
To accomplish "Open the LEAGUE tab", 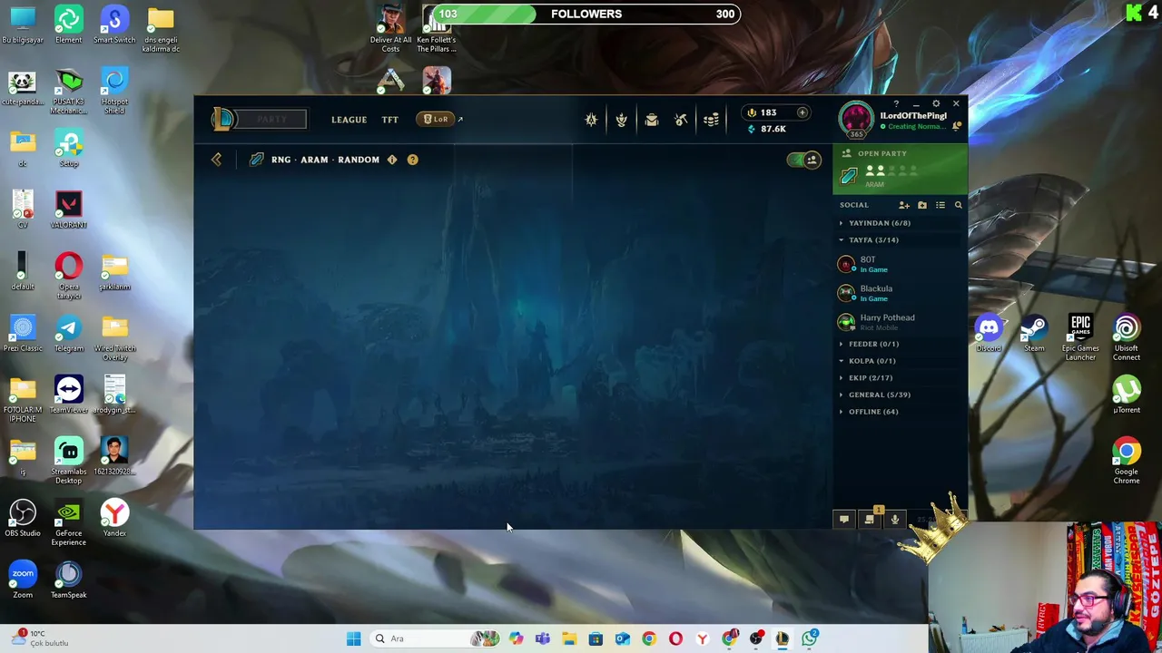I will 349,120.
